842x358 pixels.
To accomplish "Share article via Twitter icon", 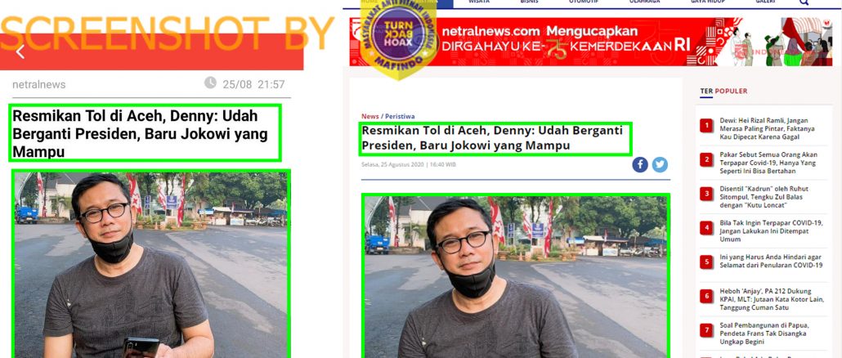I will [660, 165].
